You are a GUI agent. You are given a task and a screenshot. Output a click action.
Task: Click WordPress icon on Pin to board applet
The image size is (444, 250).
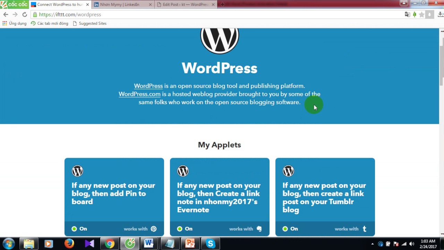point(77,171)
